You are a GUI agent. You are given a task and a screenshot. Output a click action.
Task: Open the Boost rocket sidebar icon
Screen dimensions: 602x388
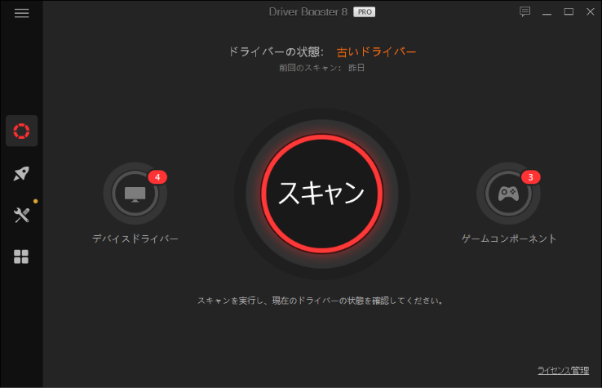point(21,173)
